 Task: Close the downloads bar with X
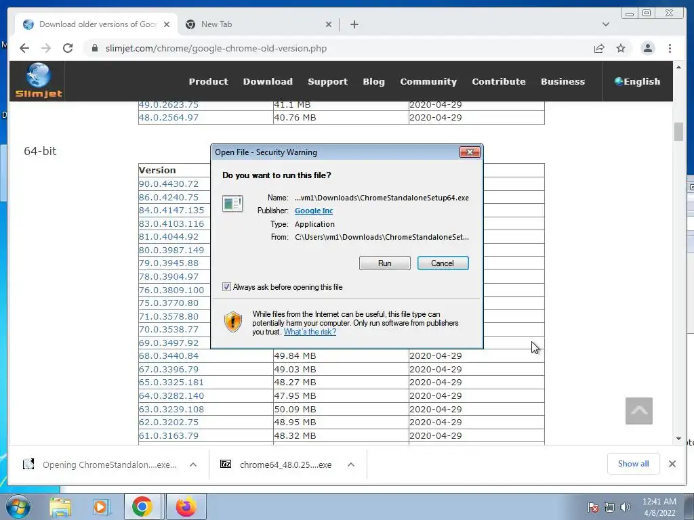672,464
